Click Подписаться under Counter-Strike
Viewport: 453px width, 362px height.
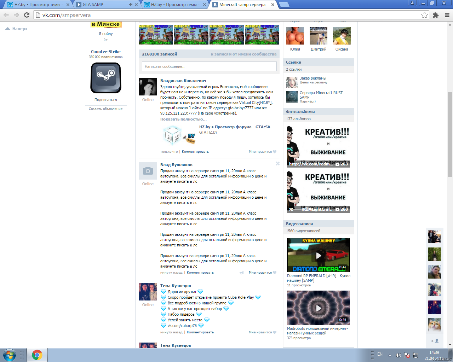pyautogui.click(x=105, y=100)
